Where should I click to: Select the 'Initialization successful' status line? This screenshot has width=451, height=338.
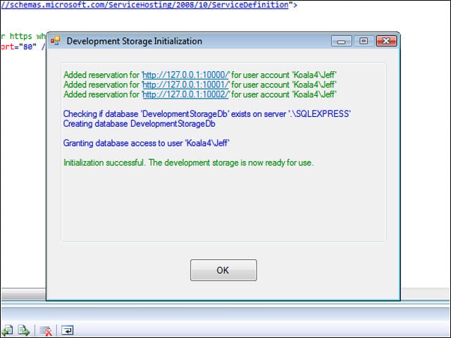tap(189, 163)
